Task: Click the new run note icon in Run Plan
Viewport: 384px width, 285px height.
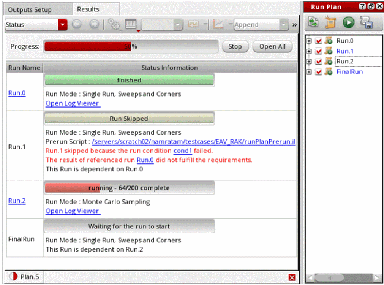Action: pyautogui.click(x=331, y=22)
